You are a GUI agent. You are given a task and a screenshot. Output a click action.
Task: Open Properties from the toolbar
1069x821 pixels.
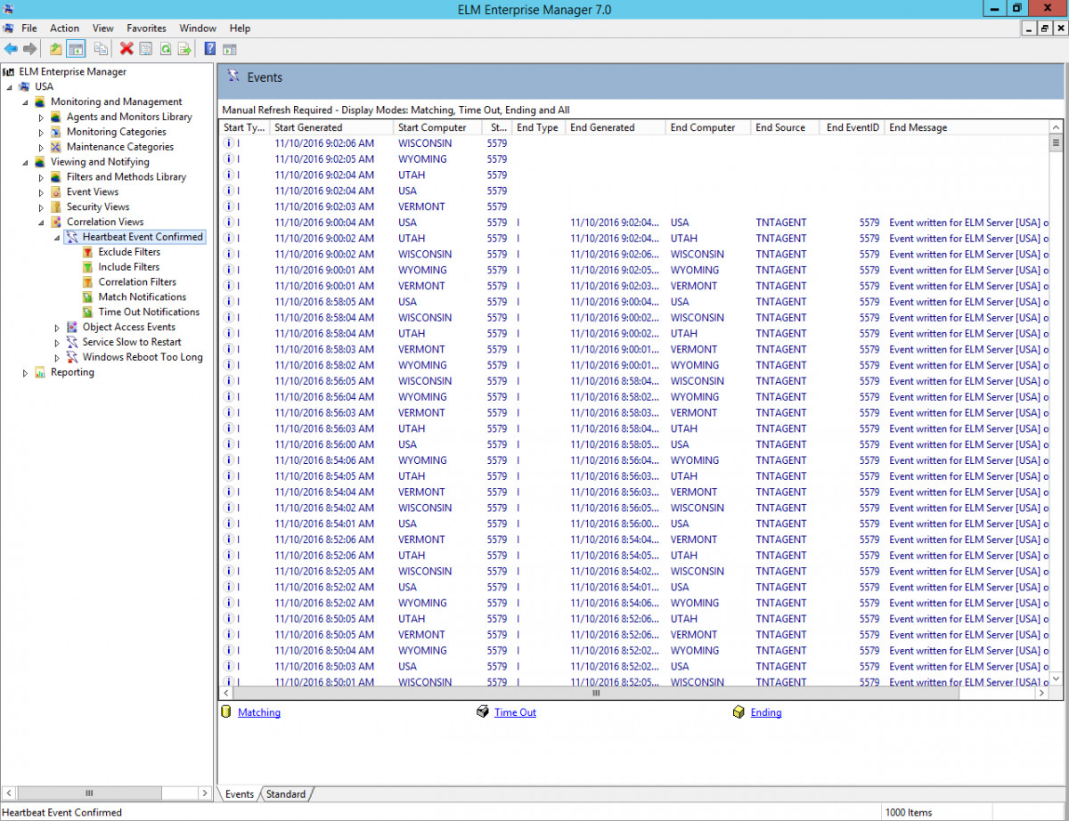146,49
